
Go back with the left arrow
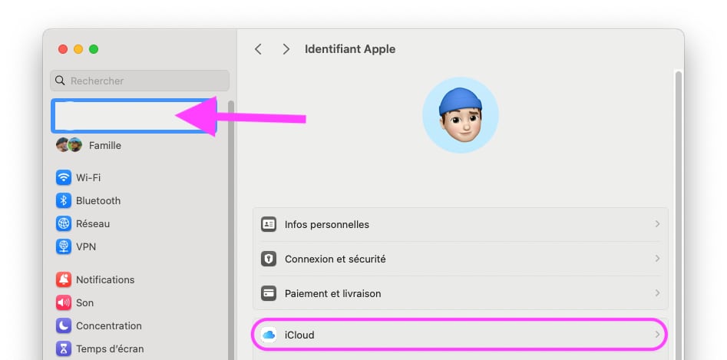click(x=258, y=49)
